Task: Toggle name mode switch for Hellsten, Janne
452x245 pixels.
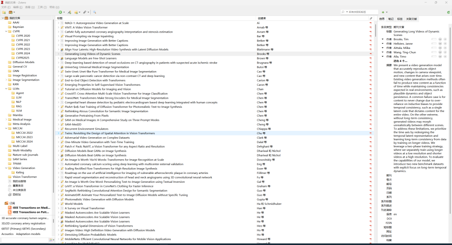Action: (434, 43)
